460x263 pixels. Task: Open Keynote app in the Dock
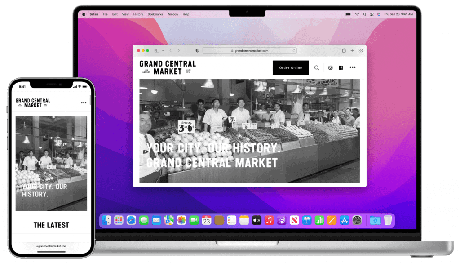tap(307, 220)
